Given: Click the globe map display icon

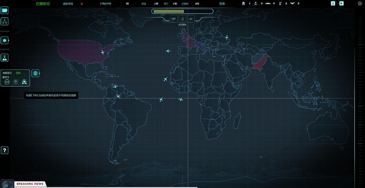Looking at the screenshot, I should (x=35, y=73).
